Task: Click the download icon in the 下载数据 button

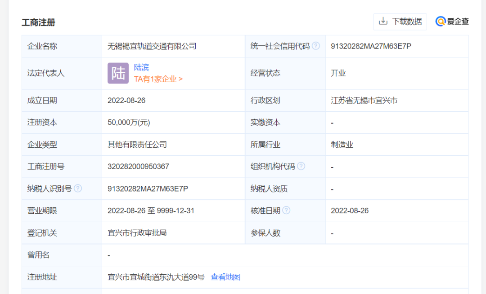Action: 383,22
